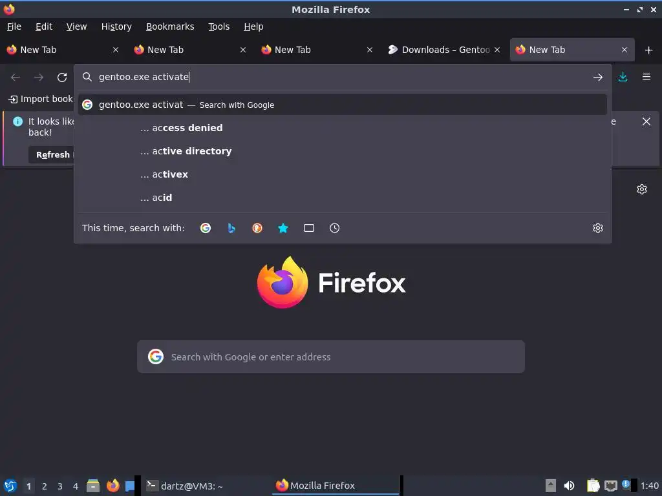The width and height of the screenshot is (662, 496).
Task: Open the Edit menu
Action: tap(44, 26)
